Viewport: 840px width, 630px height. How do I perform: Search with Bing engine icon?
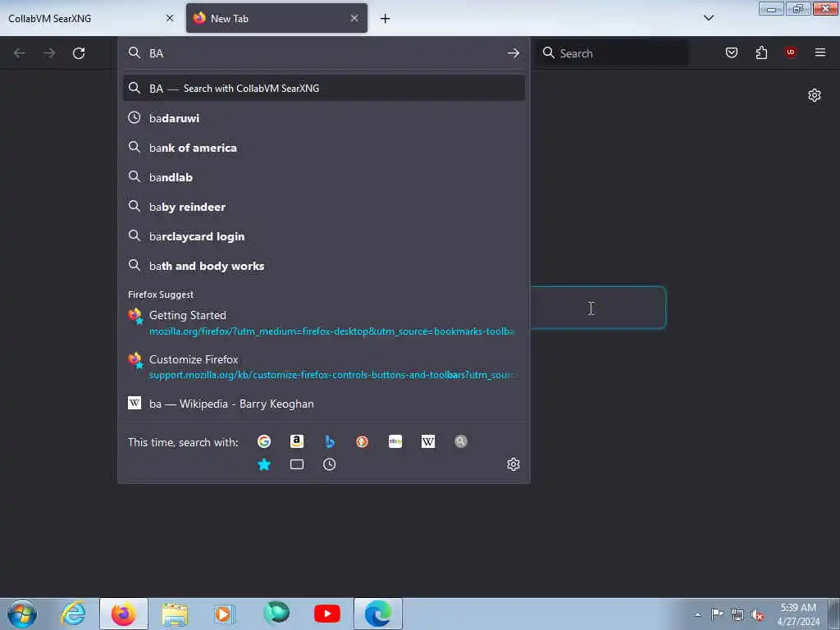(330, 441)
